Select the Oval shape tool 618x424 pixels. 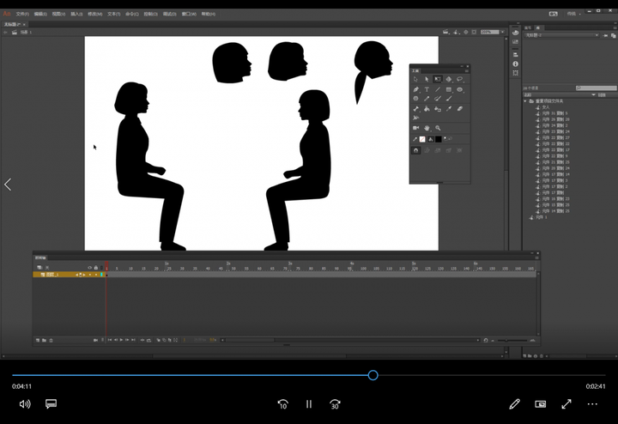tap(460, 89)
